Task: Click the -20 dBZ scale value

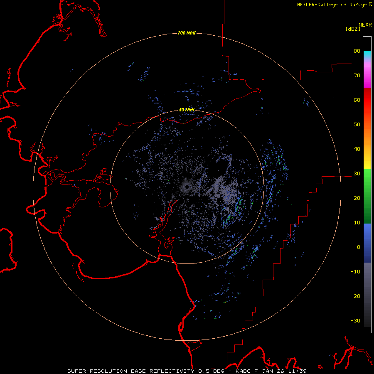Action: [355, 296]
